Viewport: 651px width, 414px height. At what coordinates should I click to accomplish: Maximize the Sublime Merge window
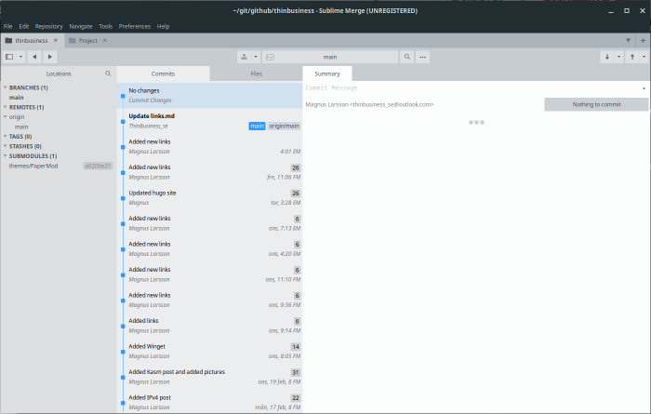click(627, 11)
